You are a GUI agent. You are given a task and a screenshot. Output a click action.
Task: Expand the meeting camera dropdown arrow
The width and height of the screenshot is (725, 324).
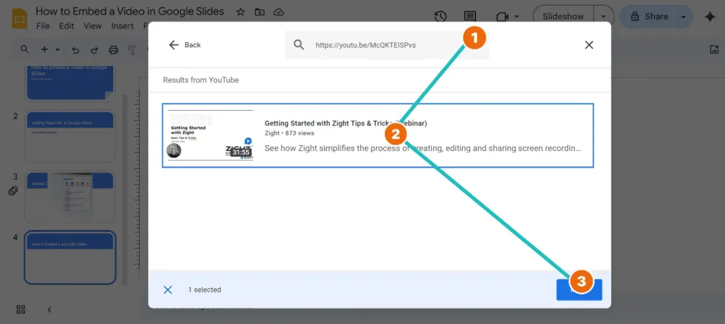517,17
